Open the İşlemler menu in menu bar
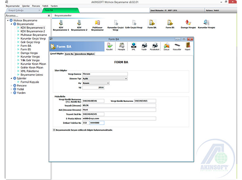Screen dimensions: 242x180 [x=26, y=6]
